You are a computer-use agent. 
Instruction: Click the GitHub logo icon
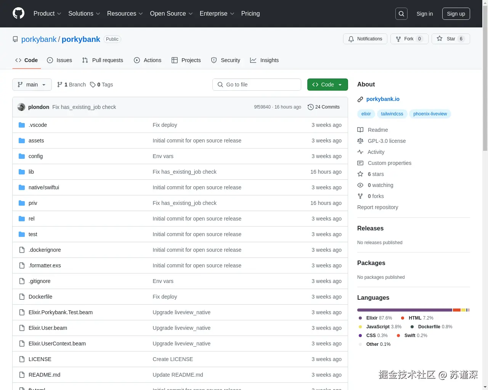point(18,13)
